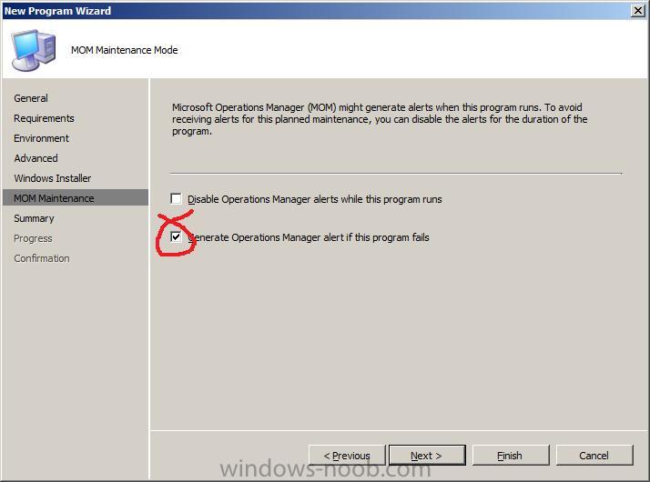This screenshot has height=482, width=650.
Task: Select the greyed Progress step
Action: pyautogui.click(x=33, y=238)
